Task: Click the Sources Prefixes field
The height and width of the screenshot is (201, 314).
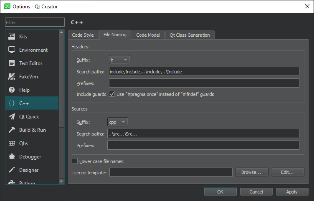Action: tap(203, 145)
